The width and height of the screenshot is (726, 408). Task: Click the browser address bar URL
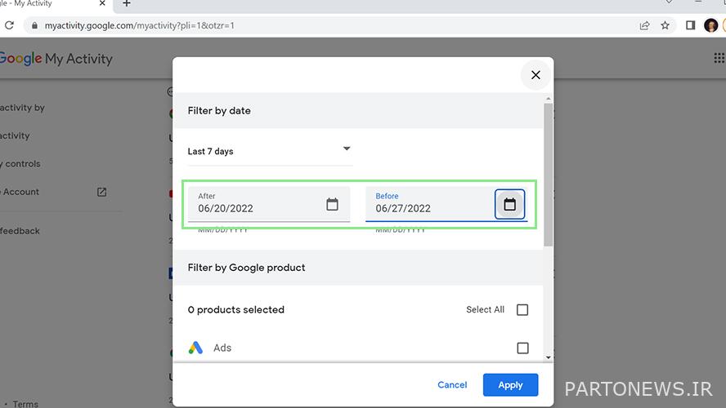139,25
